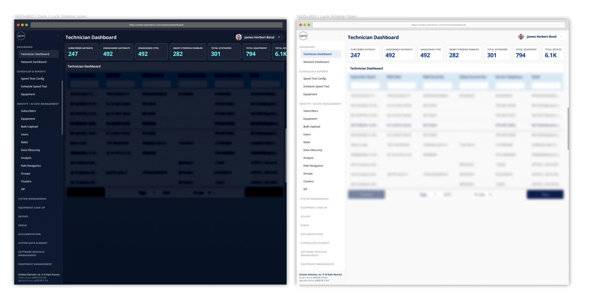Click Unassigned Gateways 492 card, dark window
598x304 pixels.
(117, 52)
